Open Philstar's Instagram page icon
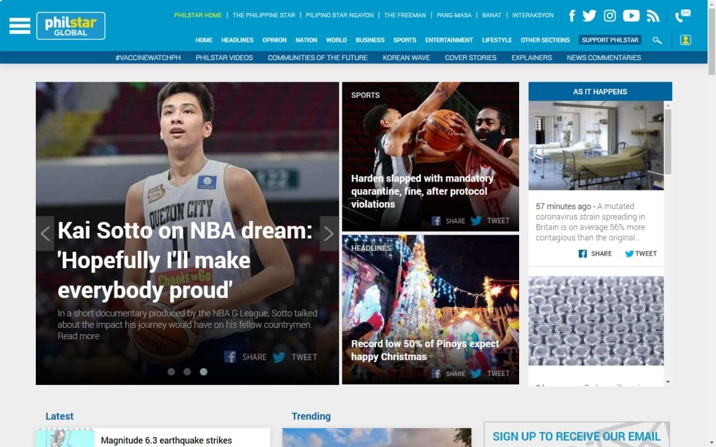The height and width of the screenshot is (447, 716). (610, 16)
